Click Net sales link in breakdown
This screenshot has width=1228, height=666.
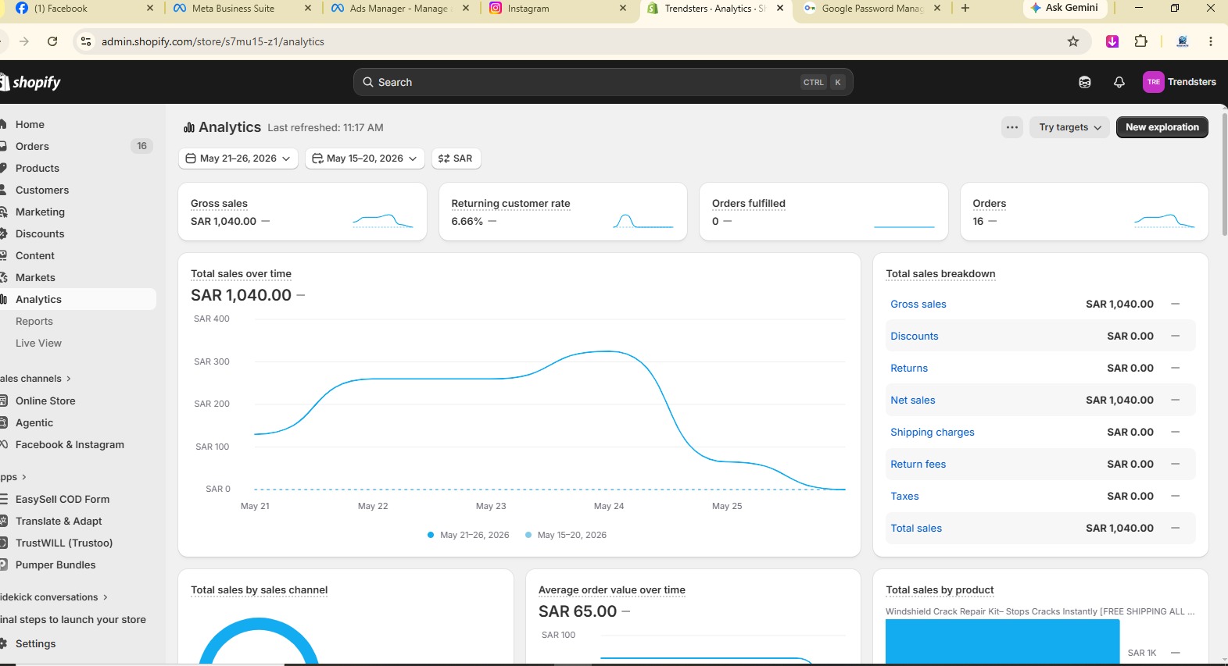coord(913,401)
